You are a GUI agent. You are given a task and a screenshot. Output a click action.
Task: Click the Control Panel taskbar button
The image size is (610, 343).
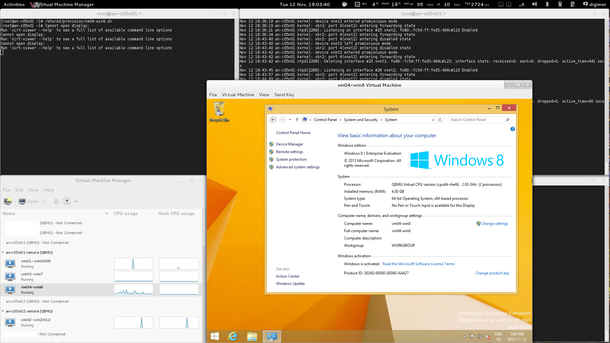coord(272,336)
